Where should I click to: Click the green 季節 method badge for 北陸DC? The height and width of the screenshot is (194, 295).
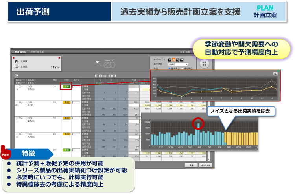[66, 86]
